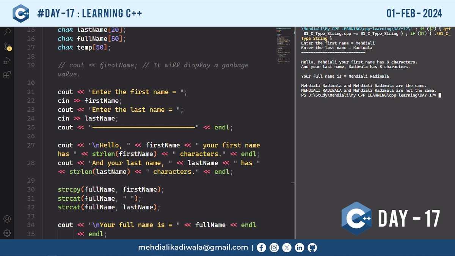
Task: Click terminal output 'Enter the last name = Kadiwala'
Action: coord(337,48)
